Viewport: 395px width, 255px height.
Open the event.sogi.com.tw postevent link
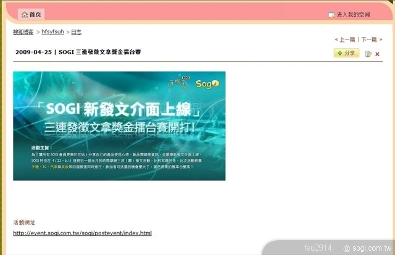tap(82, 233)
